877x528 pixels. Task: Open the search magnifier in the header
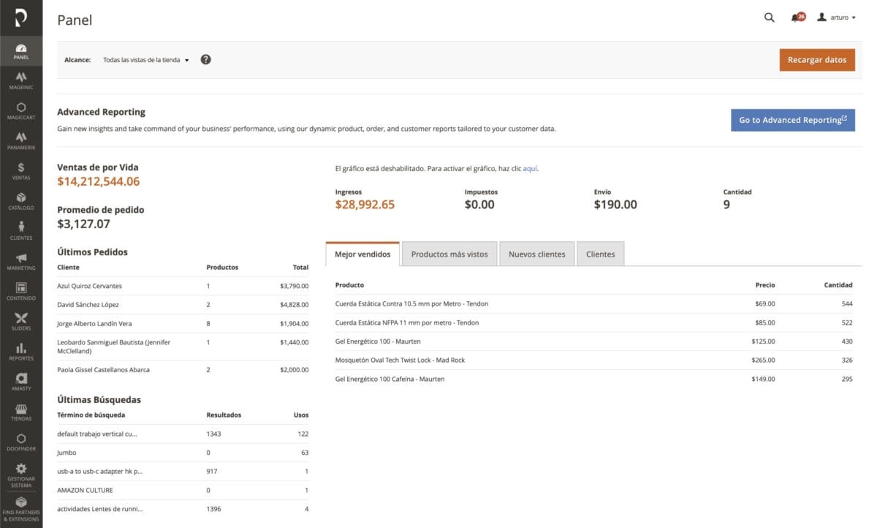click(768, 17)
